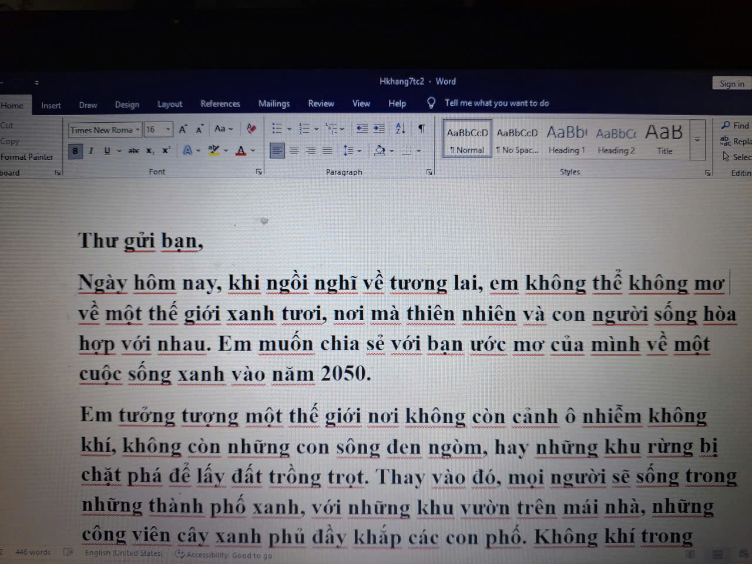The width and height of the screenshot is (752, 564).
Task: Sort text with the A-Z icon
Action: tap(401, 128)
